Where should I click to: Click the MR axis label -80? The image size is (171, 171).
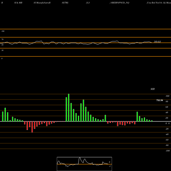click(167, 145)
